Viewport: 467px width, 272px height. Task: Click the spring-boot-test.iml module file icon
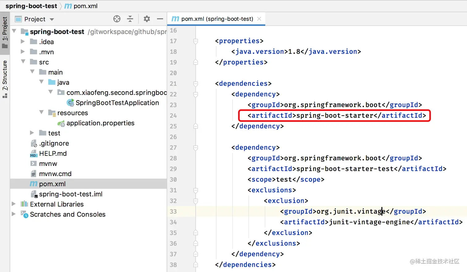pyautogui.click(x=34, y=194)
